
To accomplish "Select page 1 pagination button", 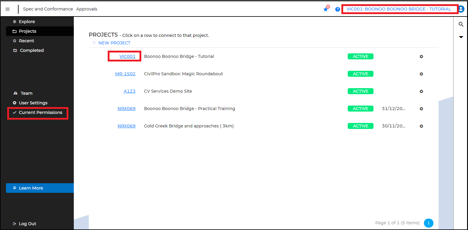I will (x=428, y=223).
